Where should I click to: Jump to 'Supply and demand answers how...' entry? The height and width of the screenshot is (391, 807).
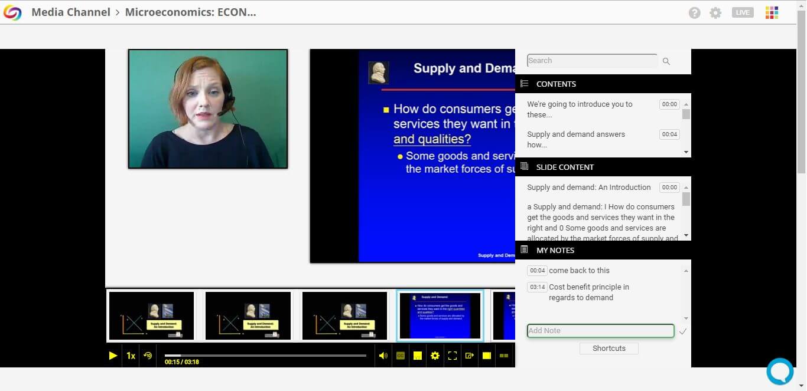point(575,139)
